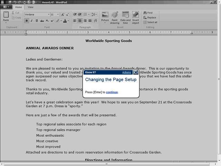Close the Know It? popup
Image resolution: width=221 pixels, height=166 pixels.
136,72
